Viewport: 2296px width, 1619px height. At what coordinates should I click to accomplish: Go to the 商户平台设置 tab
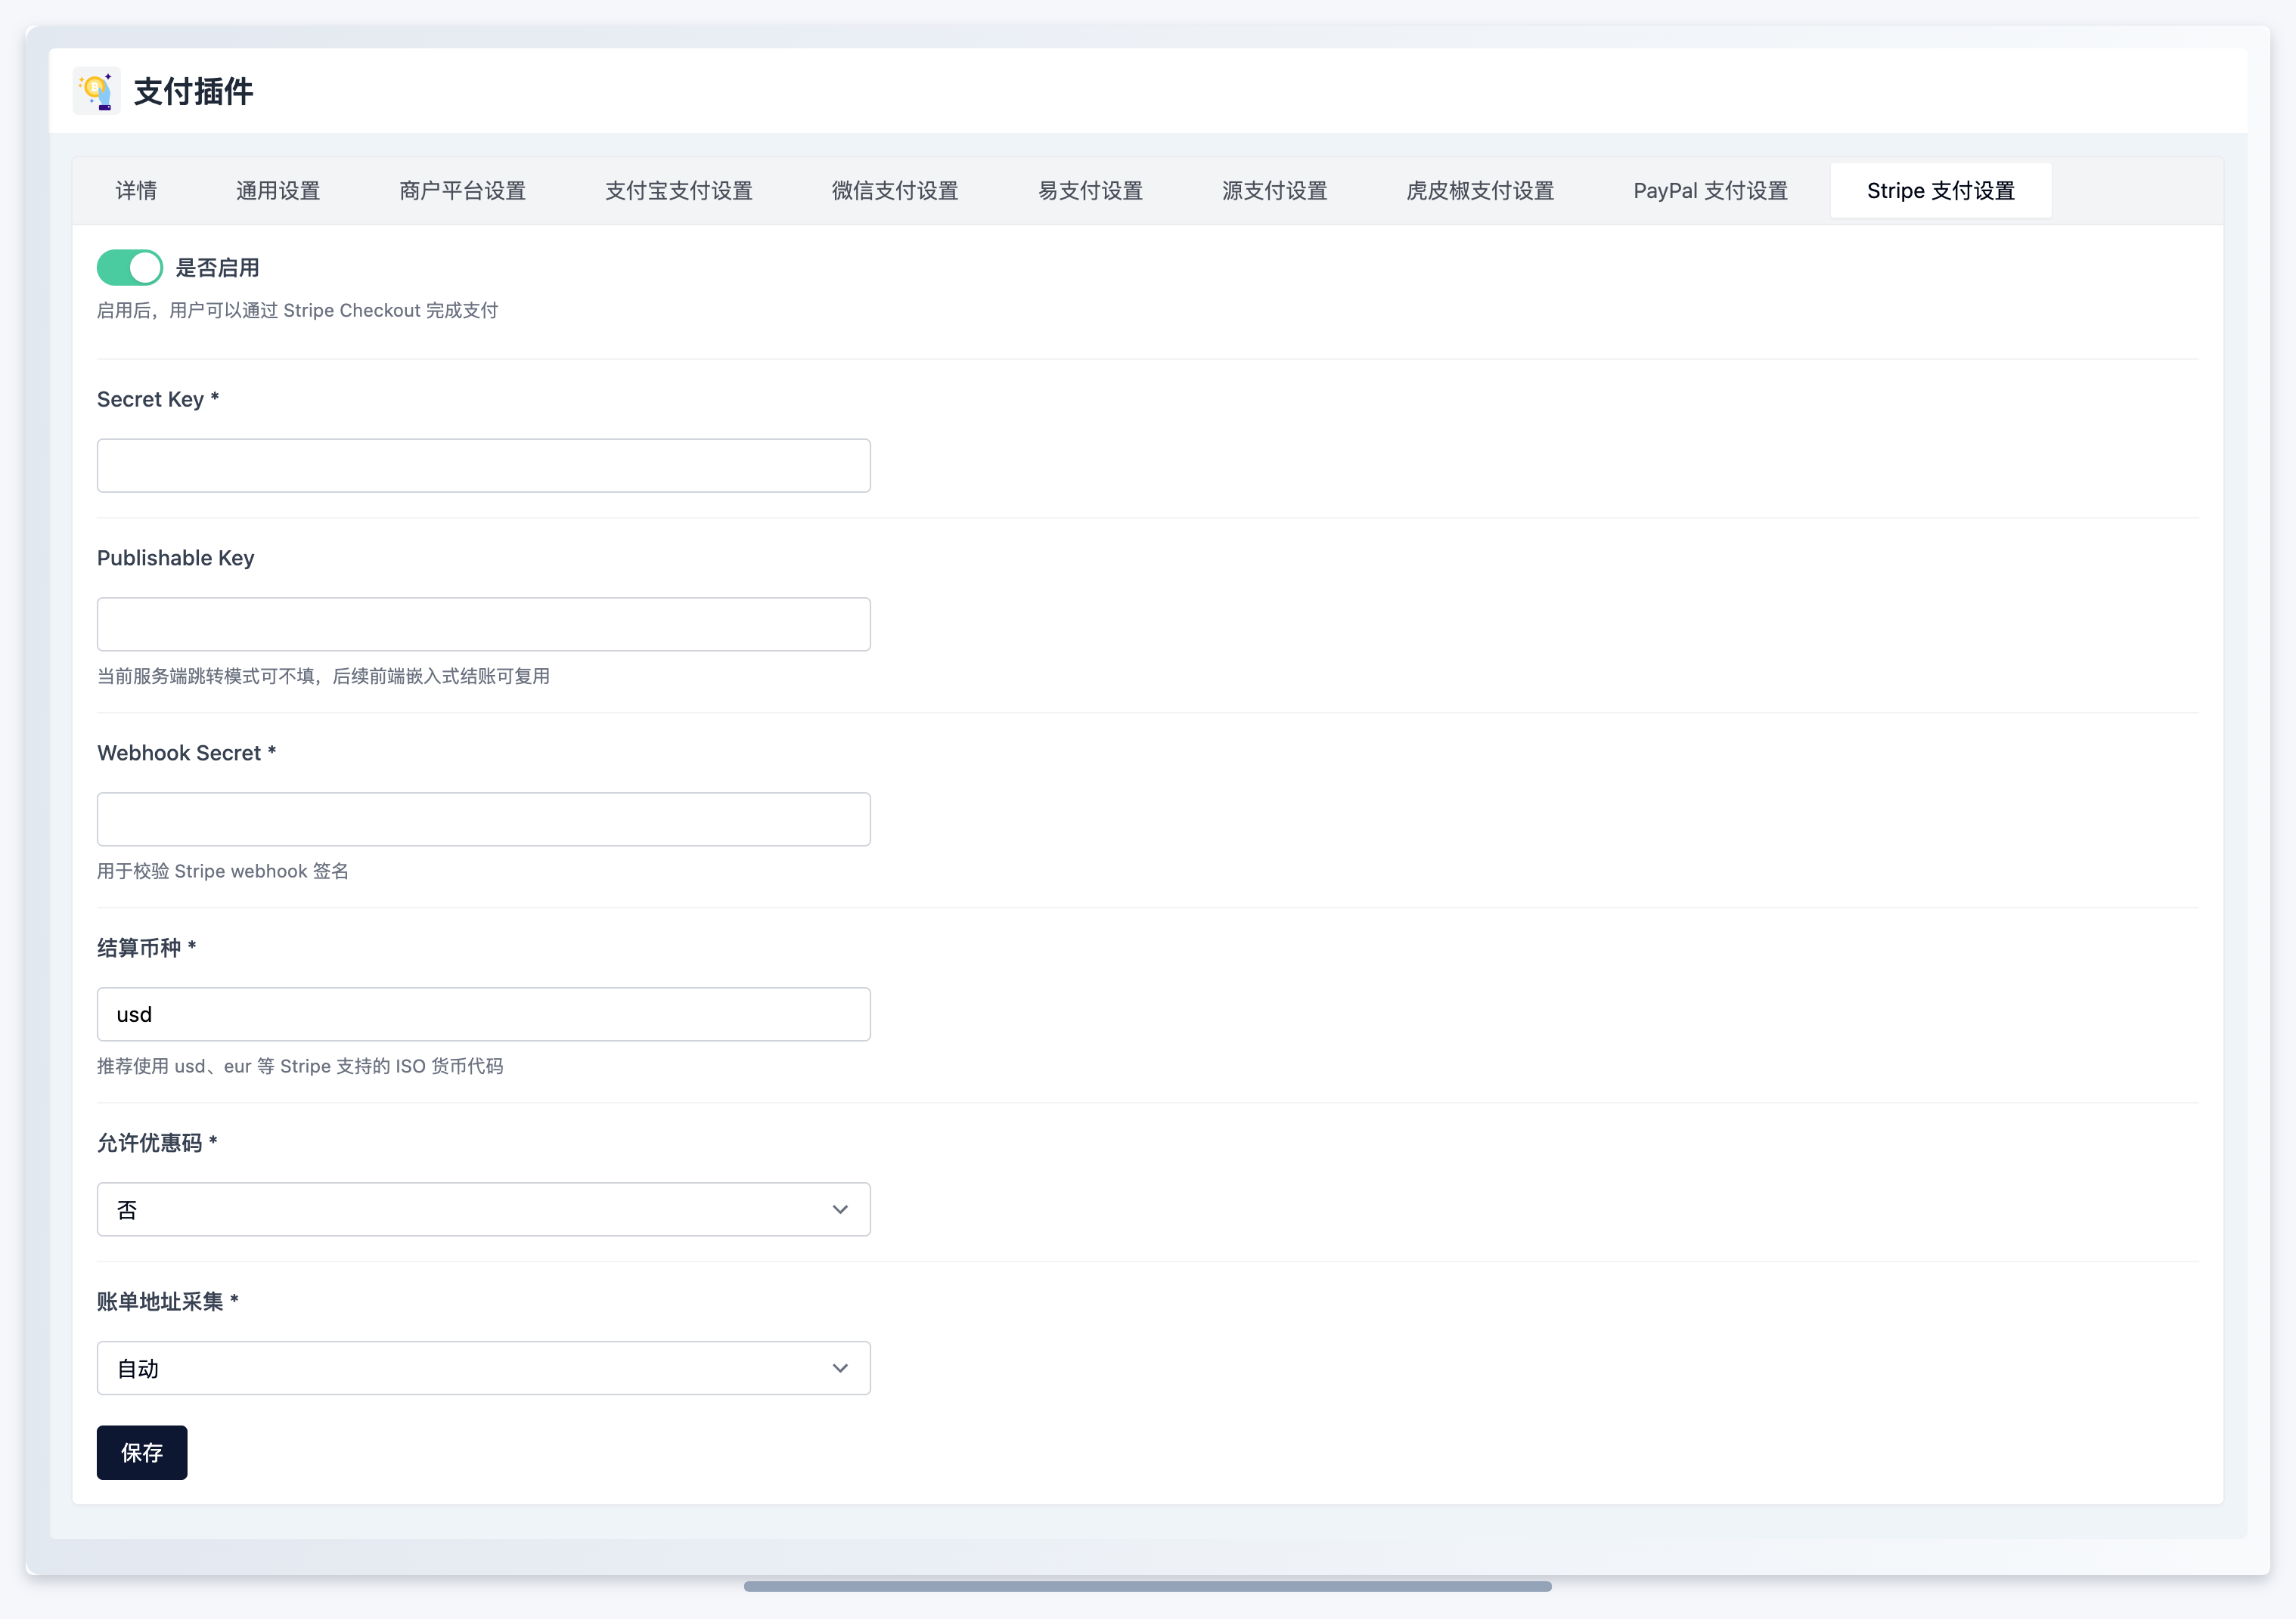tap(463, 191)
